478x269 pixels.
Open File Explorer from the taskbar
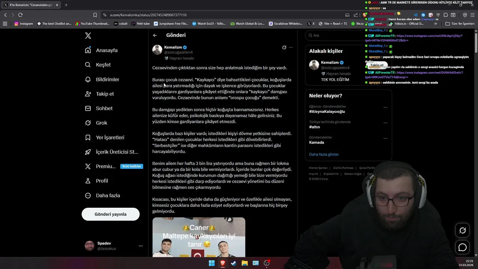[x=245, y=263]
